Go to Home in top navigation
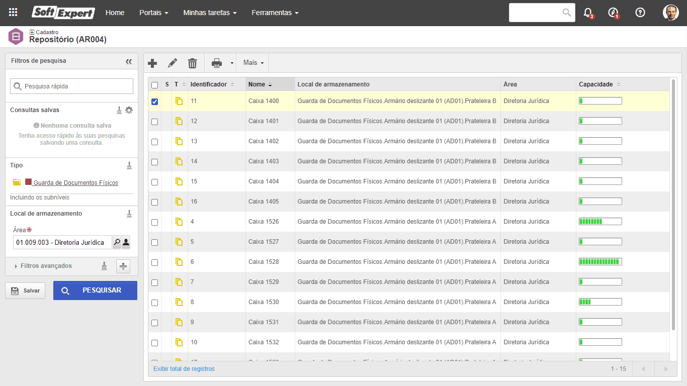687x386 pixels. [x=115, y=13]
